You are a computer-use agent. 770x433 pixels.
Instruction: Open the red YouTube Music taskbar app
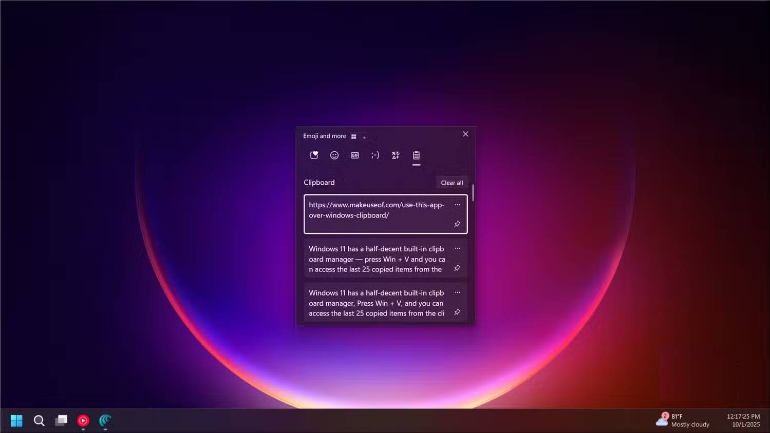tap(83, 421)
